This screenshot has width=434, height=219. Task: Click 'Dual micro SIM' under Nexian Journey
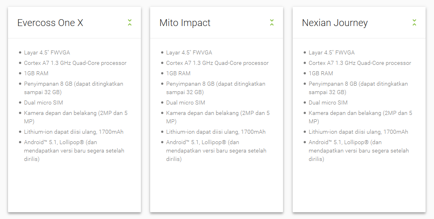coord(328,102)
